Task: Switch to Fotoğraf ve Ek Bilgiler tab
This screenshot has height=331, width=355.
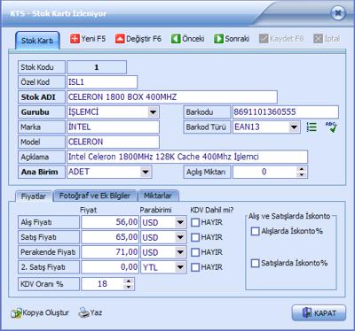Action: [95, 196]
